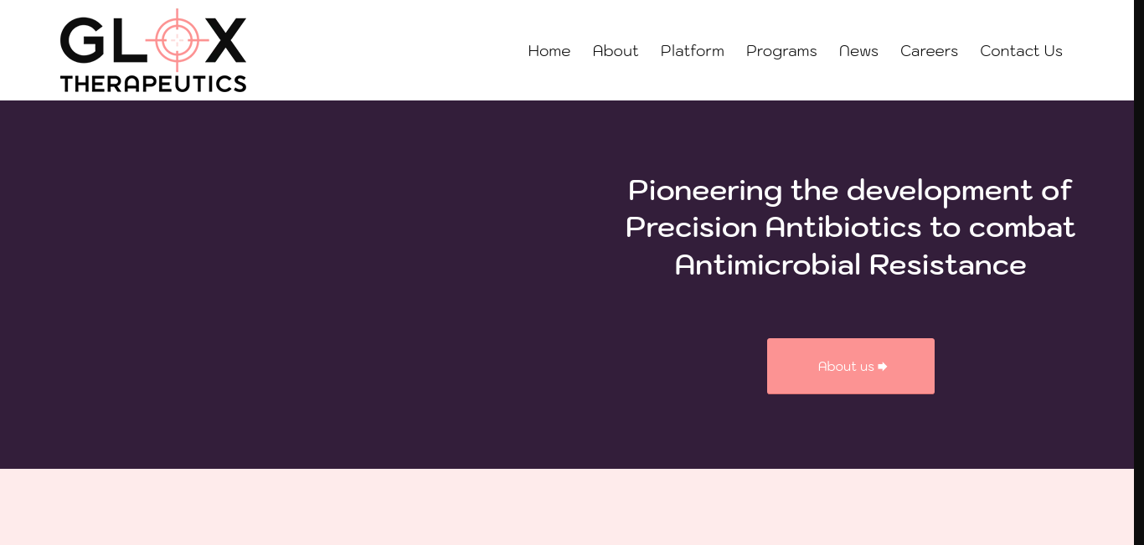Open the Programs navigation item
Image resolution: width=1144 pixels, height=545 pixels.
(781, 51)
